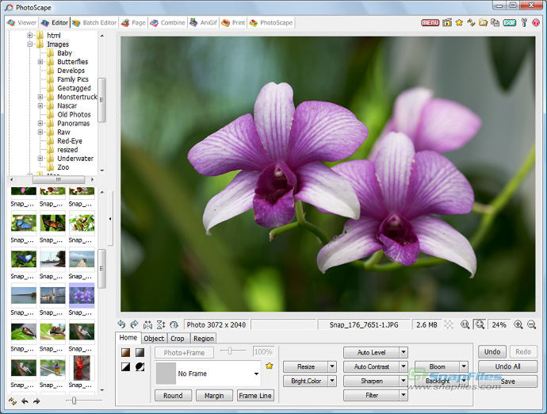Zoom out of the photo
Image resolution: width=547 pixels, height=414 pixels.
pyautogui.click(x=531, y=324)
